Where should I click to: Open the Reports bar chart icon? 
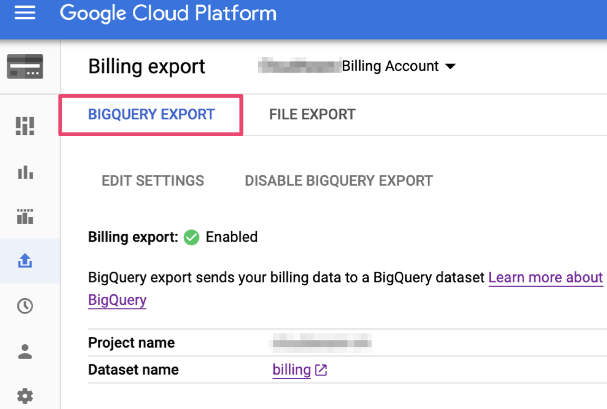click(25, 172)
